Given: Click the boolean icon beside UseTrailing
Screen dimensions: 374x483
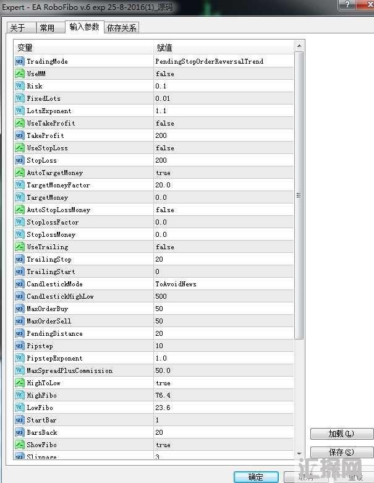Looking at the screenshot, I should pos(19,247).
